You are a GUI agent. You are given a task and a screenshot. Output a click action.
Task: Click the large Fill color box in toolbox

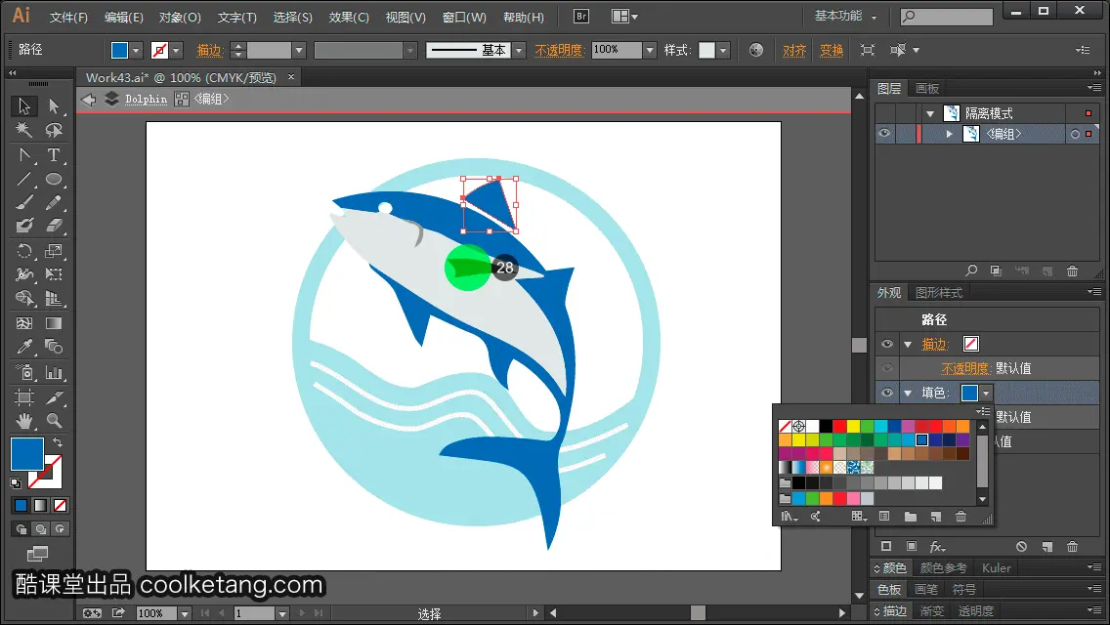(27, 454)
